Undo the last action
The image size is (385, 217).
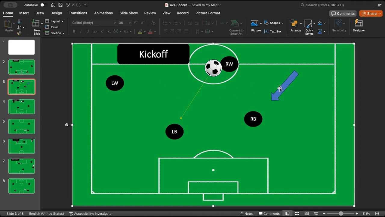click(68, 5)
